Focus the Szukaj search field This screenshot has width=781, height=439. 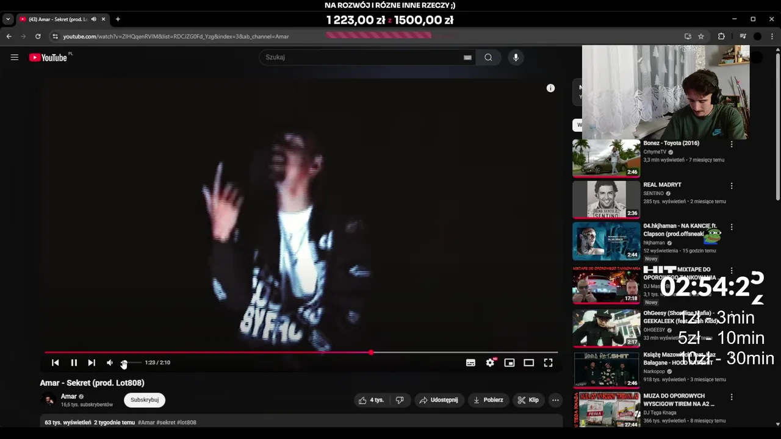(363, 57)
